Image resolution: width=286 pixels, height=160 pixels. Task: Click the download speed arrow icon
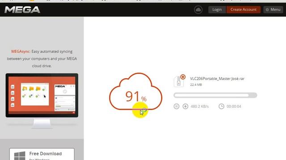[x=185, y=106]
